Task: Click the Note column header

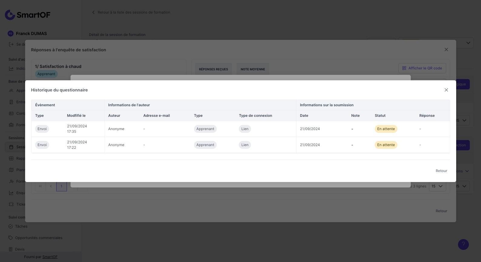Action: (x=355, y=116)
